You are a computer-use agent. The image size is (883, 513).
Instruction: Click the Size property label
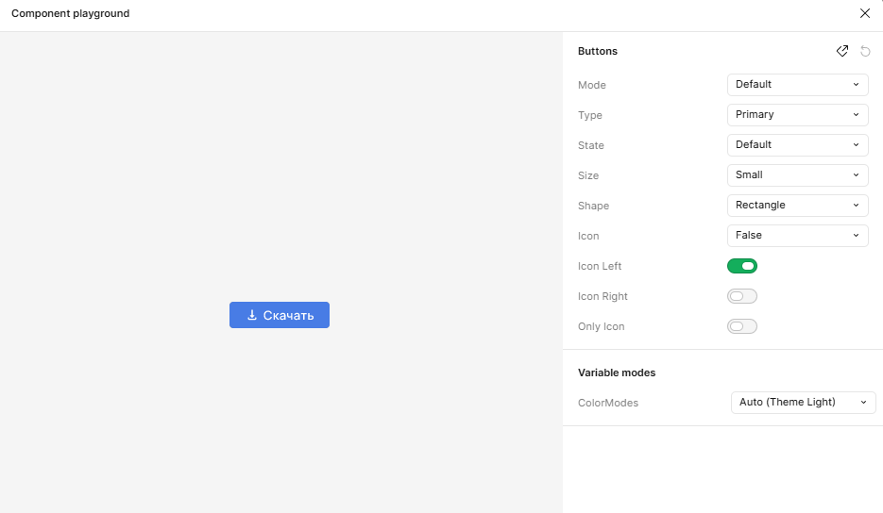588,175
